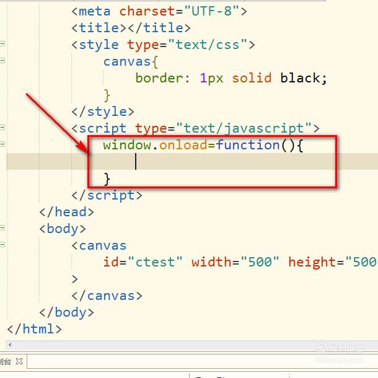This screenshot has height=378, width=378.
Task: Place cursor in the <title></title> line
Action: [131, 28]
